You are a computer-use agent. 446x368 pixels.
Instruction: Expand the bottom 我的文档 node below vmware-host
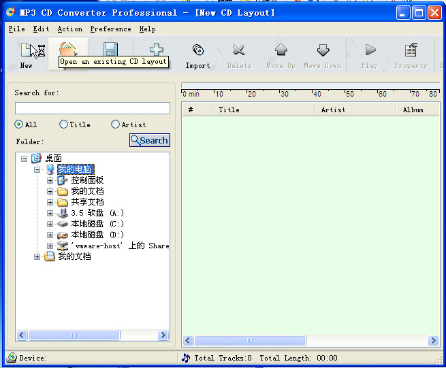click(x=37, y=256)
